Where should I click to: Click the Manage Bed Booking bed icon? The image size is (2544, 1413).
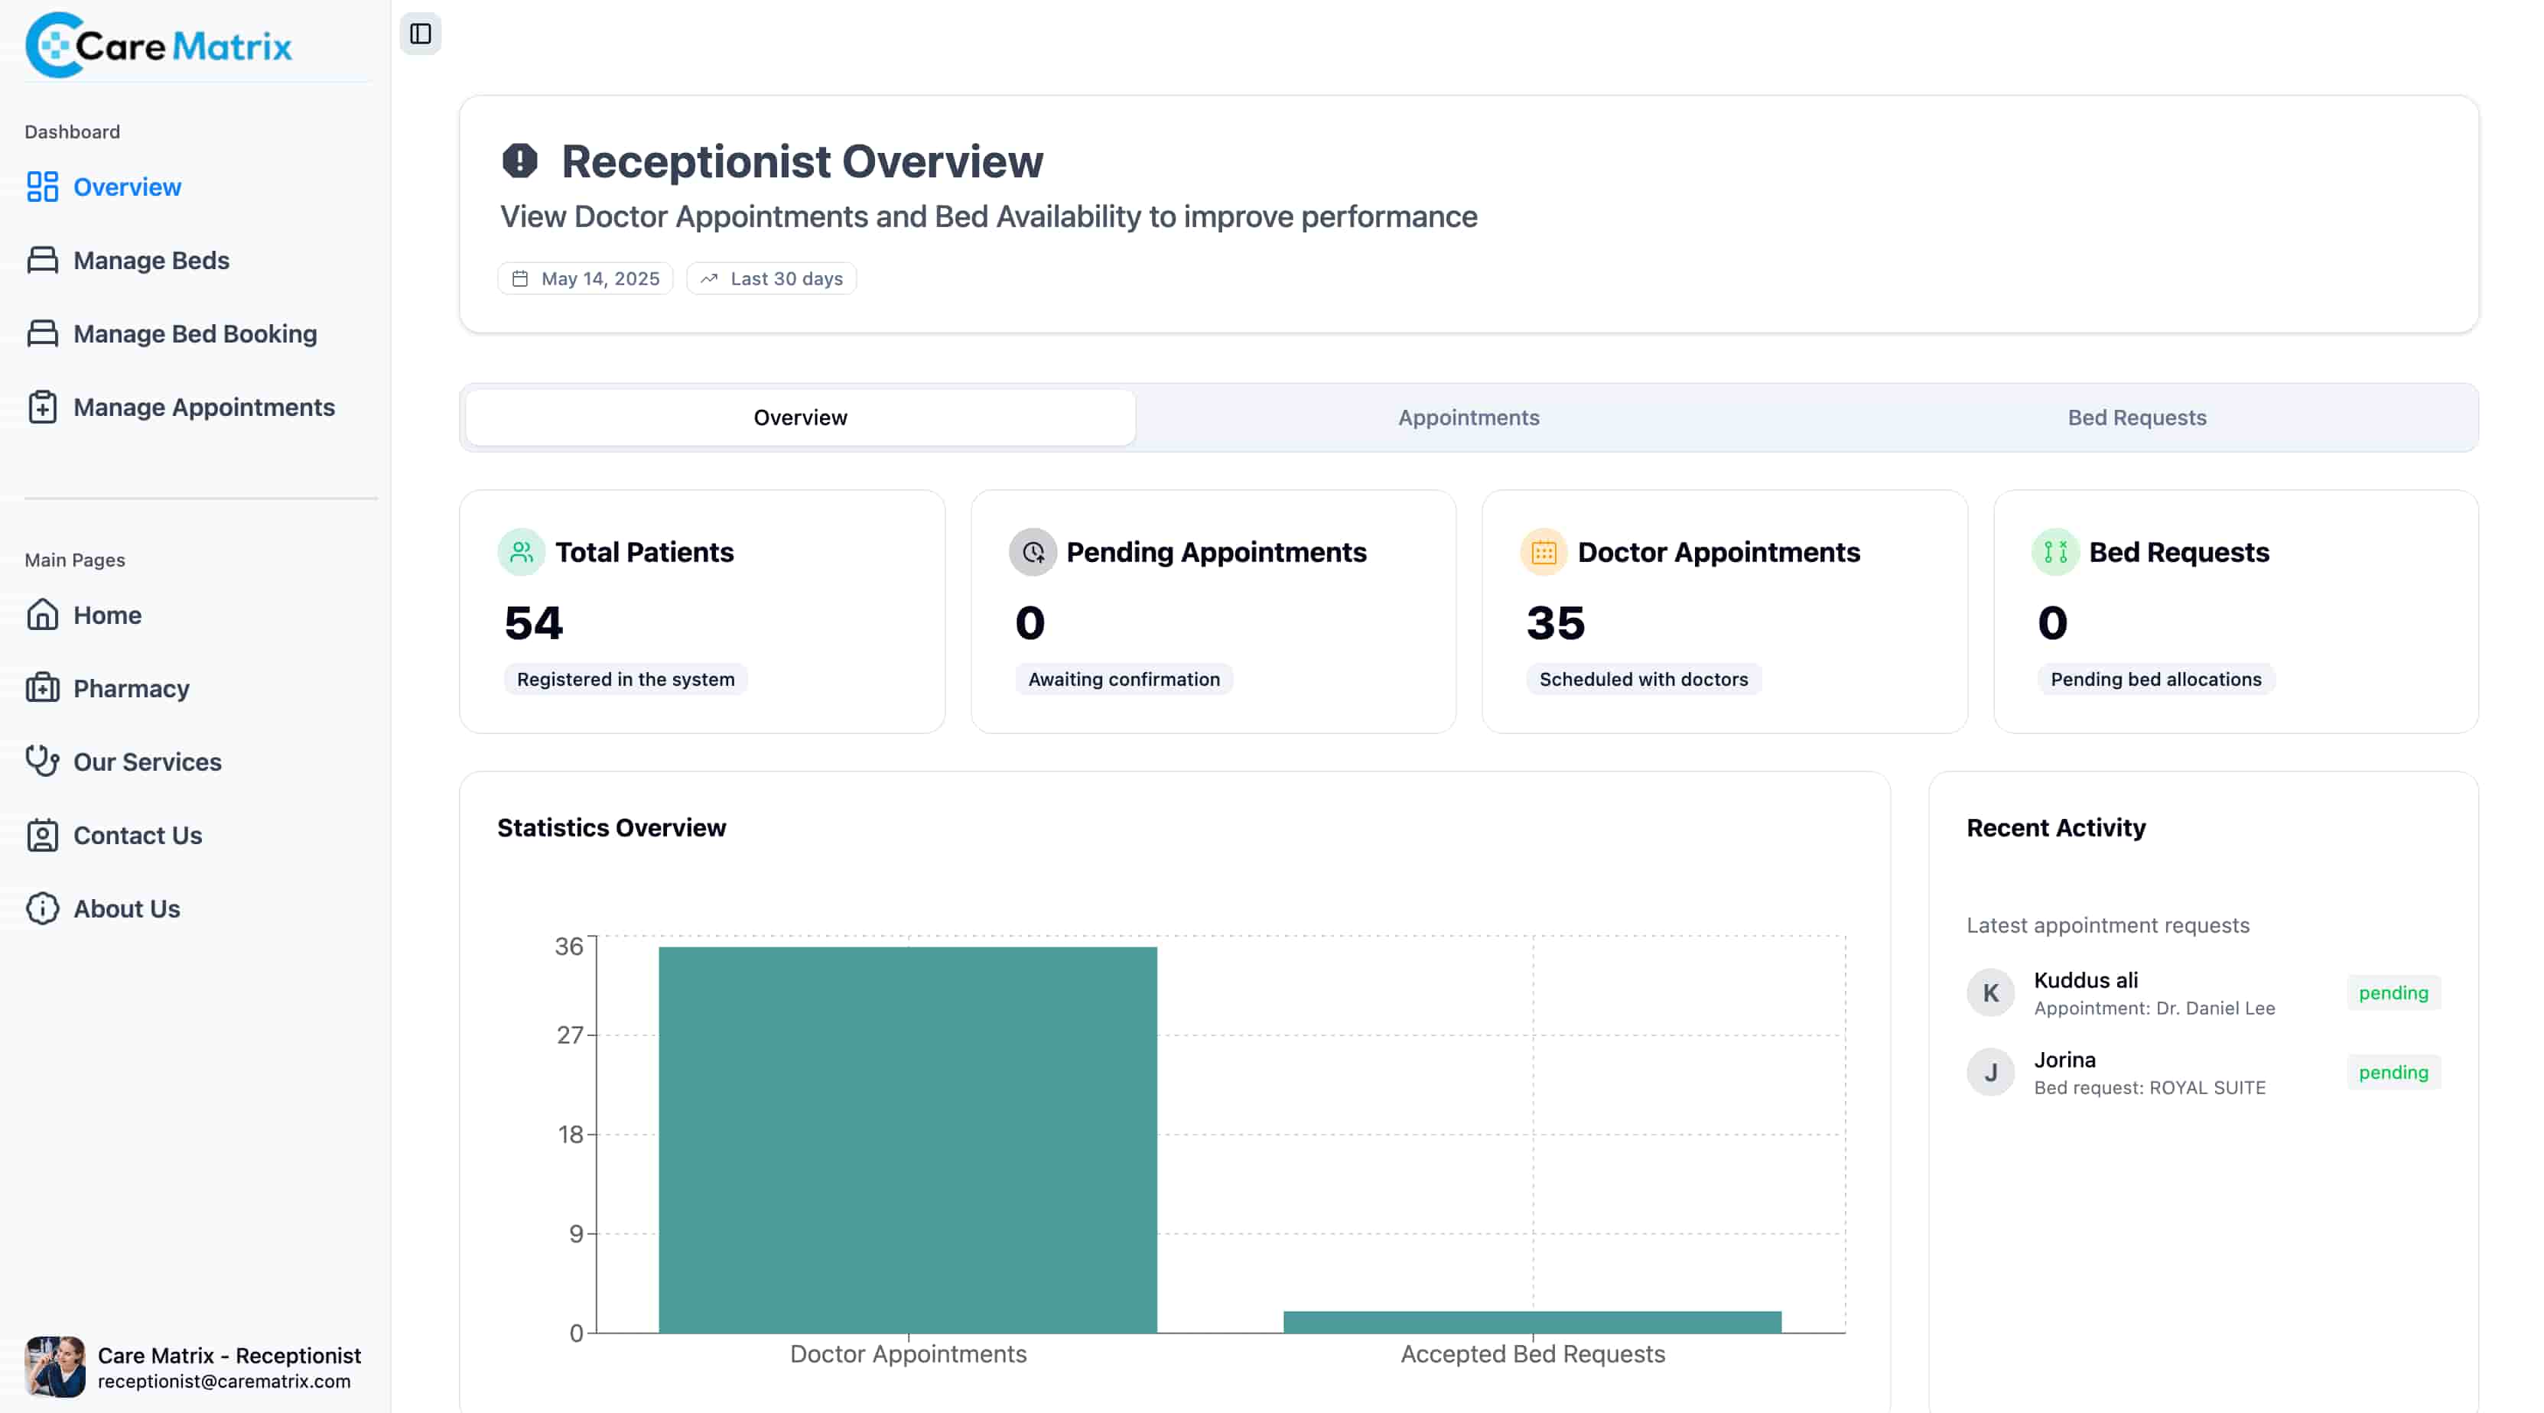pyautogui.click(x=43, y=333)
